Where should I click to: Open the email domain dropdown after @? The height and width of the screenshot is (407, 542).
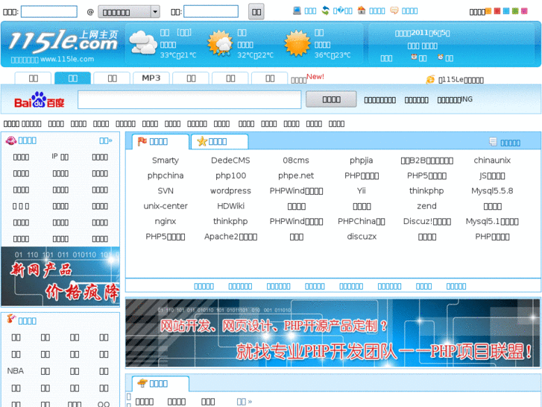click(129, 12)
